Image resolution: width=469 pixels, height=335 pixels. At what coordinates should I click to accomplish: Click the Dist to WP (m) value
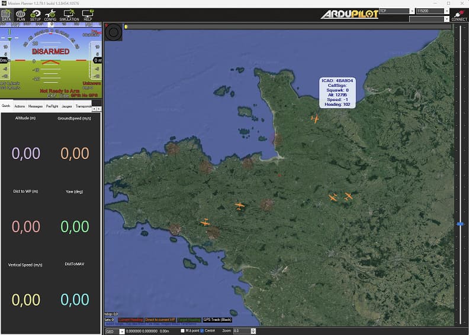click(x=25, y=226)
